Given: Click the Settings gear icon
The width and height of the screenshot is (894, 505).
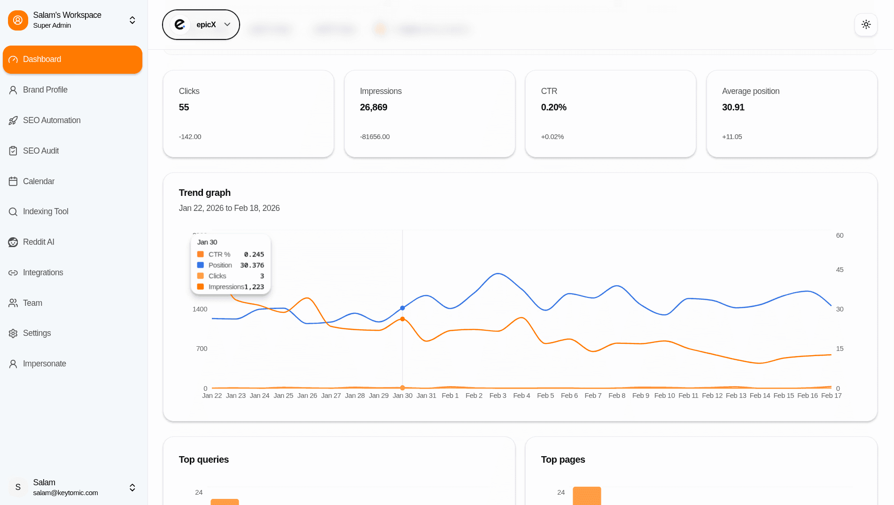Looking at the screenshot, I should [13, 333].
